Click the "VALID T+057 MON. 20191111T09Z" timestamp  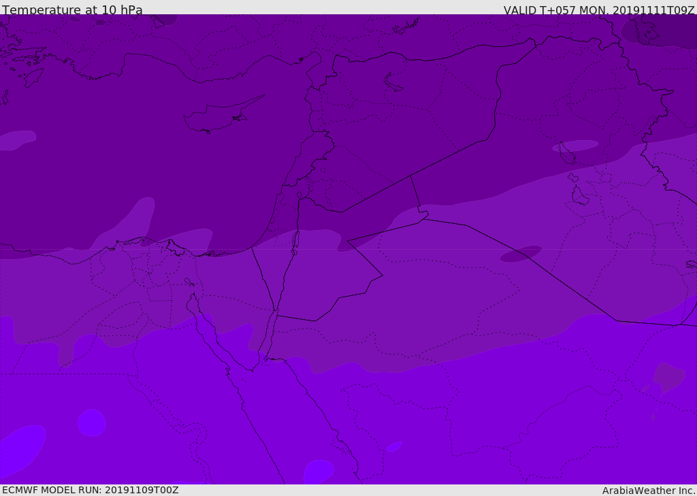point(599,10)
